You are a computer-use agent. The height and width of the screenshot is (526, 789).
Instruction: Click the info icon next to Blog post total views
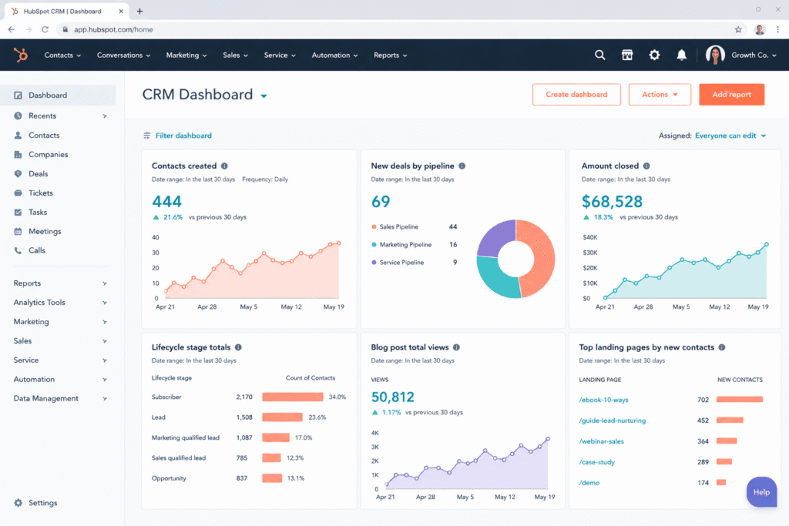[x=456, y=347]
